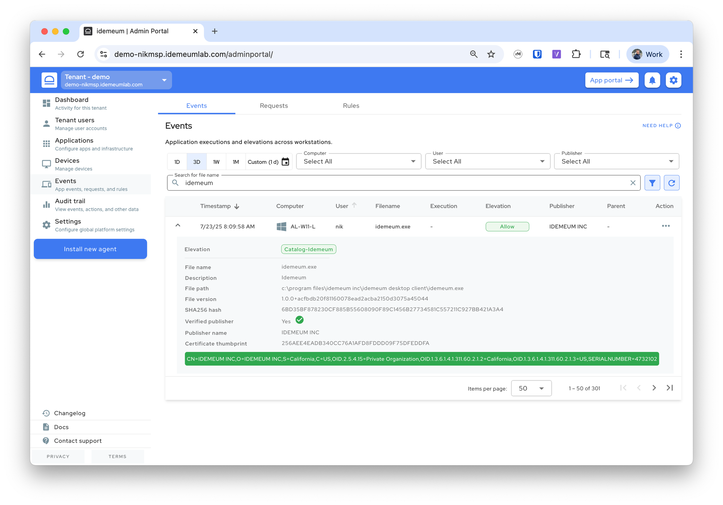Viewport: 723px width, 505px height.
Task: Select the 1W time range
Action: (216, 162)
